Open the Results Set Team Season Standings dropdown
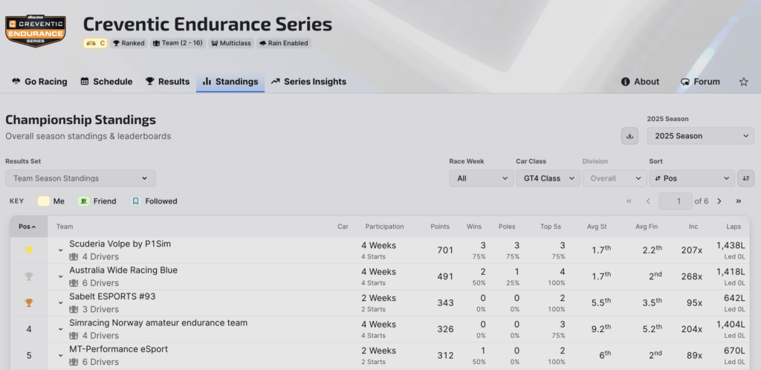 pos(80,178)
